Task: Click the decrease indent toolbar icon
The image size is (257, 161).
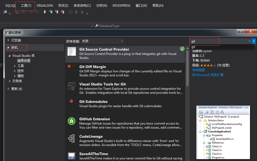Action: [x=17, y=12]
